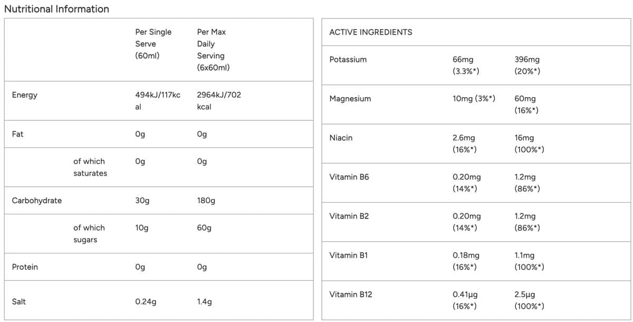
Task: Click the Per Max Daily Serving column header
Action: [x=213, y=50]
